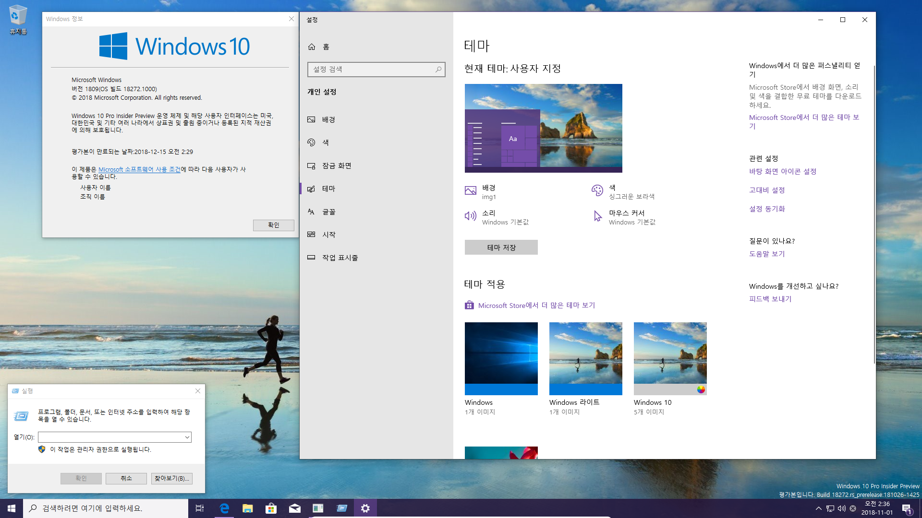Open the 색 colors sidebar item
The width and height of the screenshot is (922, 518).
(376, 142)
